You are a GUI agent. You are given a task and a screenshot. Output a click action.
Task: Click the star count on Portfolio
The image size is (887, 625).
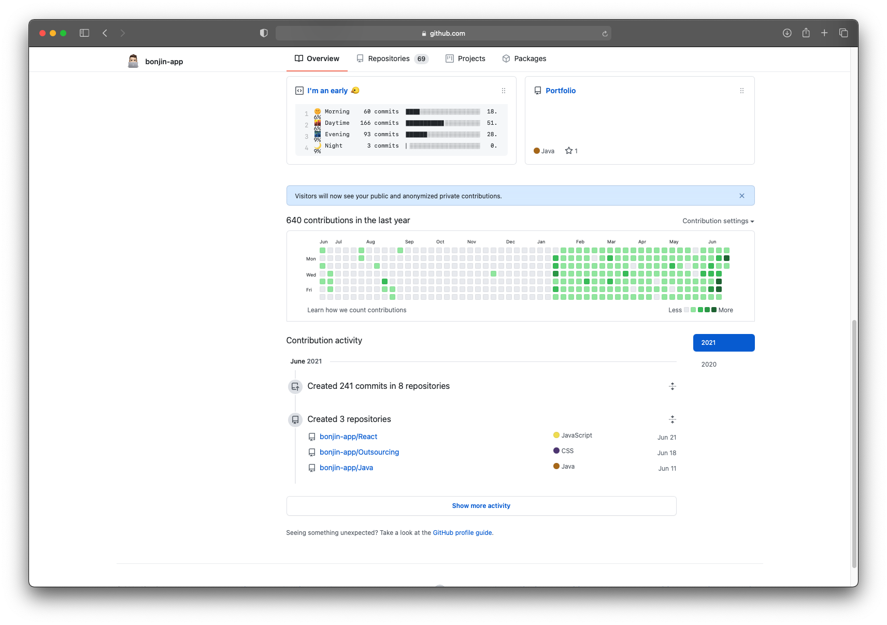click(571, 151)
